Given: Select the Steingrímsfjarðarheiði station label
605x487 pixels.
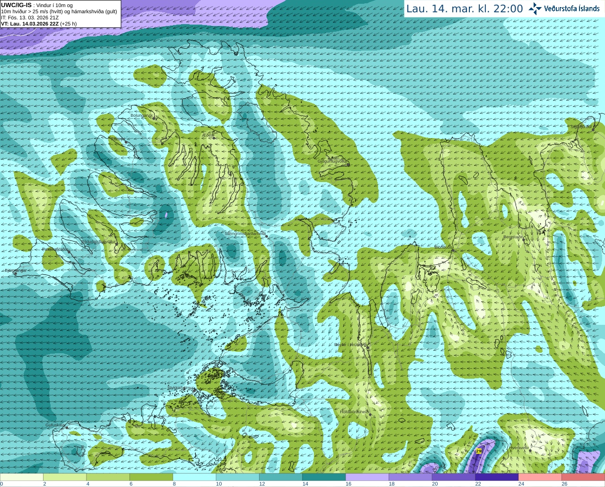Looking at the screenshot, I should point(245,234).
